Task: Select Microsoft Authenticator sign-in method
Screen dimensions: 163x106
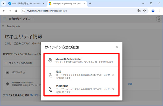Action: pos(81,60)
